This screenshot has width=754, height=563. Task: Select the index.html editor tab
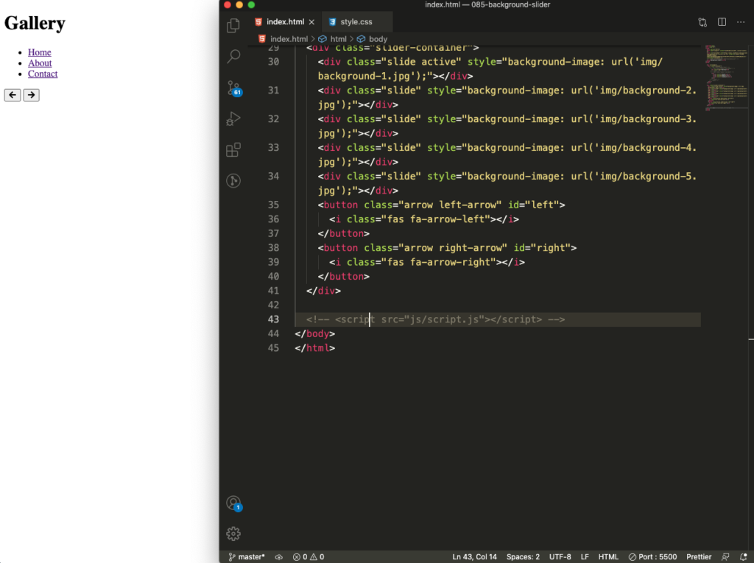[285, 22]
